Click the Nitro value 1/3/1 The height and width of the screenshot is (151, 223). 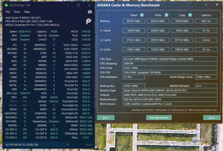point(86,138)
